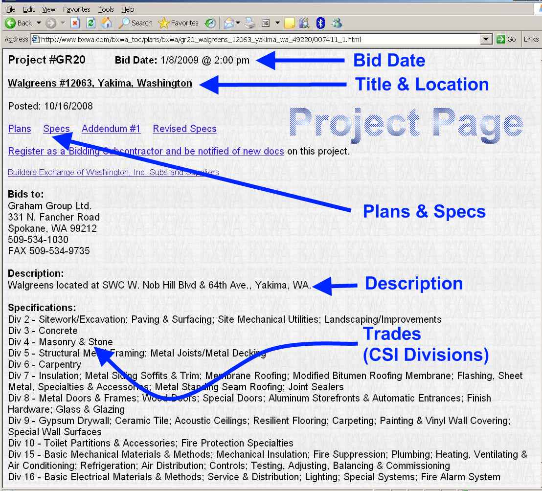This screenshot has height=491, width=542.
Task: Click the Div 15 - Basic Mechanical line
Action: coord(268,460)
